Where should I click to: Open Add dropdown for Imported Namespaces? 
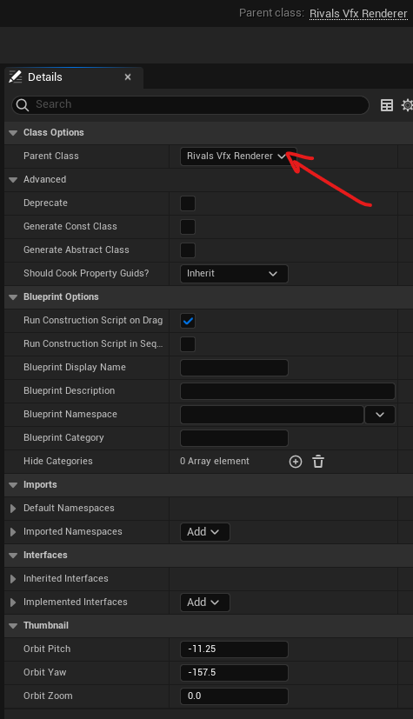(x=205, y=532)
